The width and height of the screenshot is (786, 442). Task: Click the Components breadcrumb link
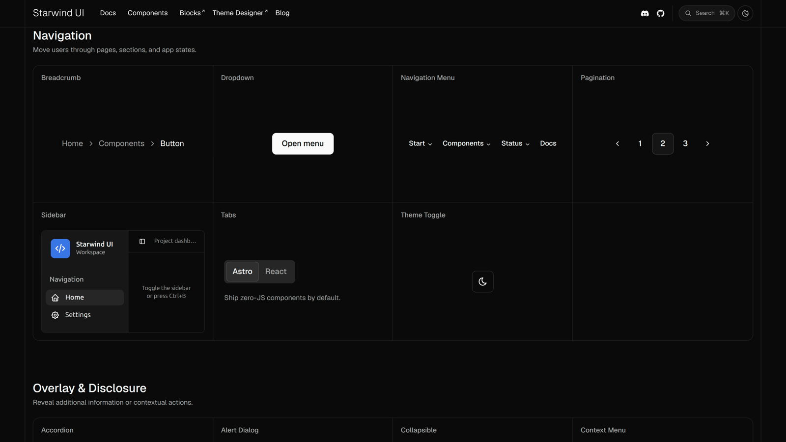[x=121, y=143]
